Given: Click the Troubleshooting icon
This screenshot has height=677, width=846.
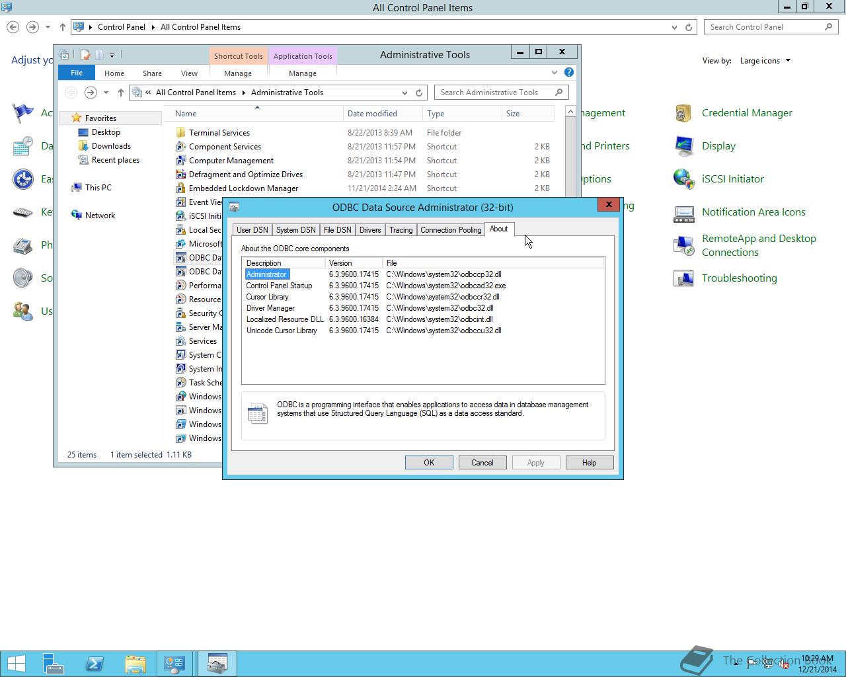Looking at the screenshot, I should click(683, 278).
